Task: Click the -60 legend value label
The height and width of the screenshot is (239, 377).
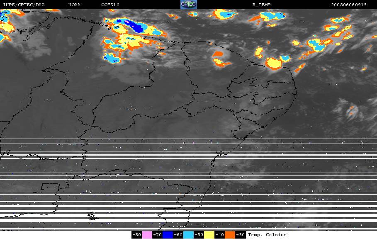Action: pyautogui.click(x=178, y=235)
